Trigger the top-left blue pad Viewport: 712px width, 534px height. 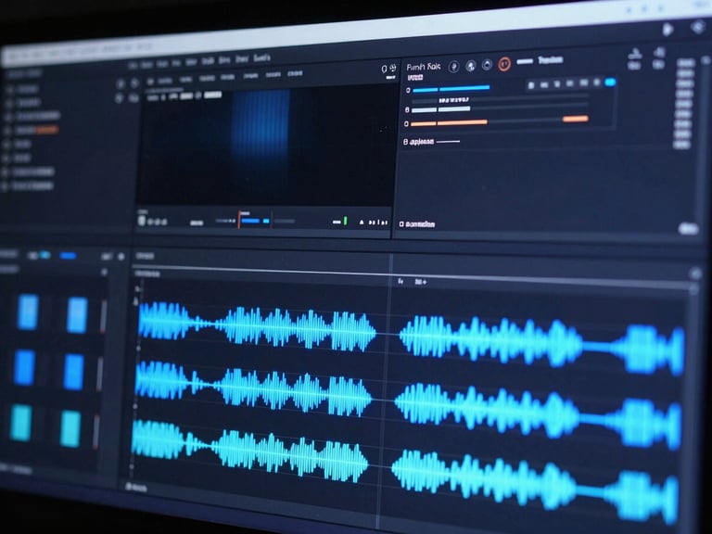[x=28, y=311]
